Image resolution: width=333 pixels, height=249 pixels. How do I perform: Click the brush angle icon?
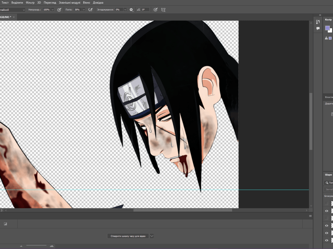point(139,10)
